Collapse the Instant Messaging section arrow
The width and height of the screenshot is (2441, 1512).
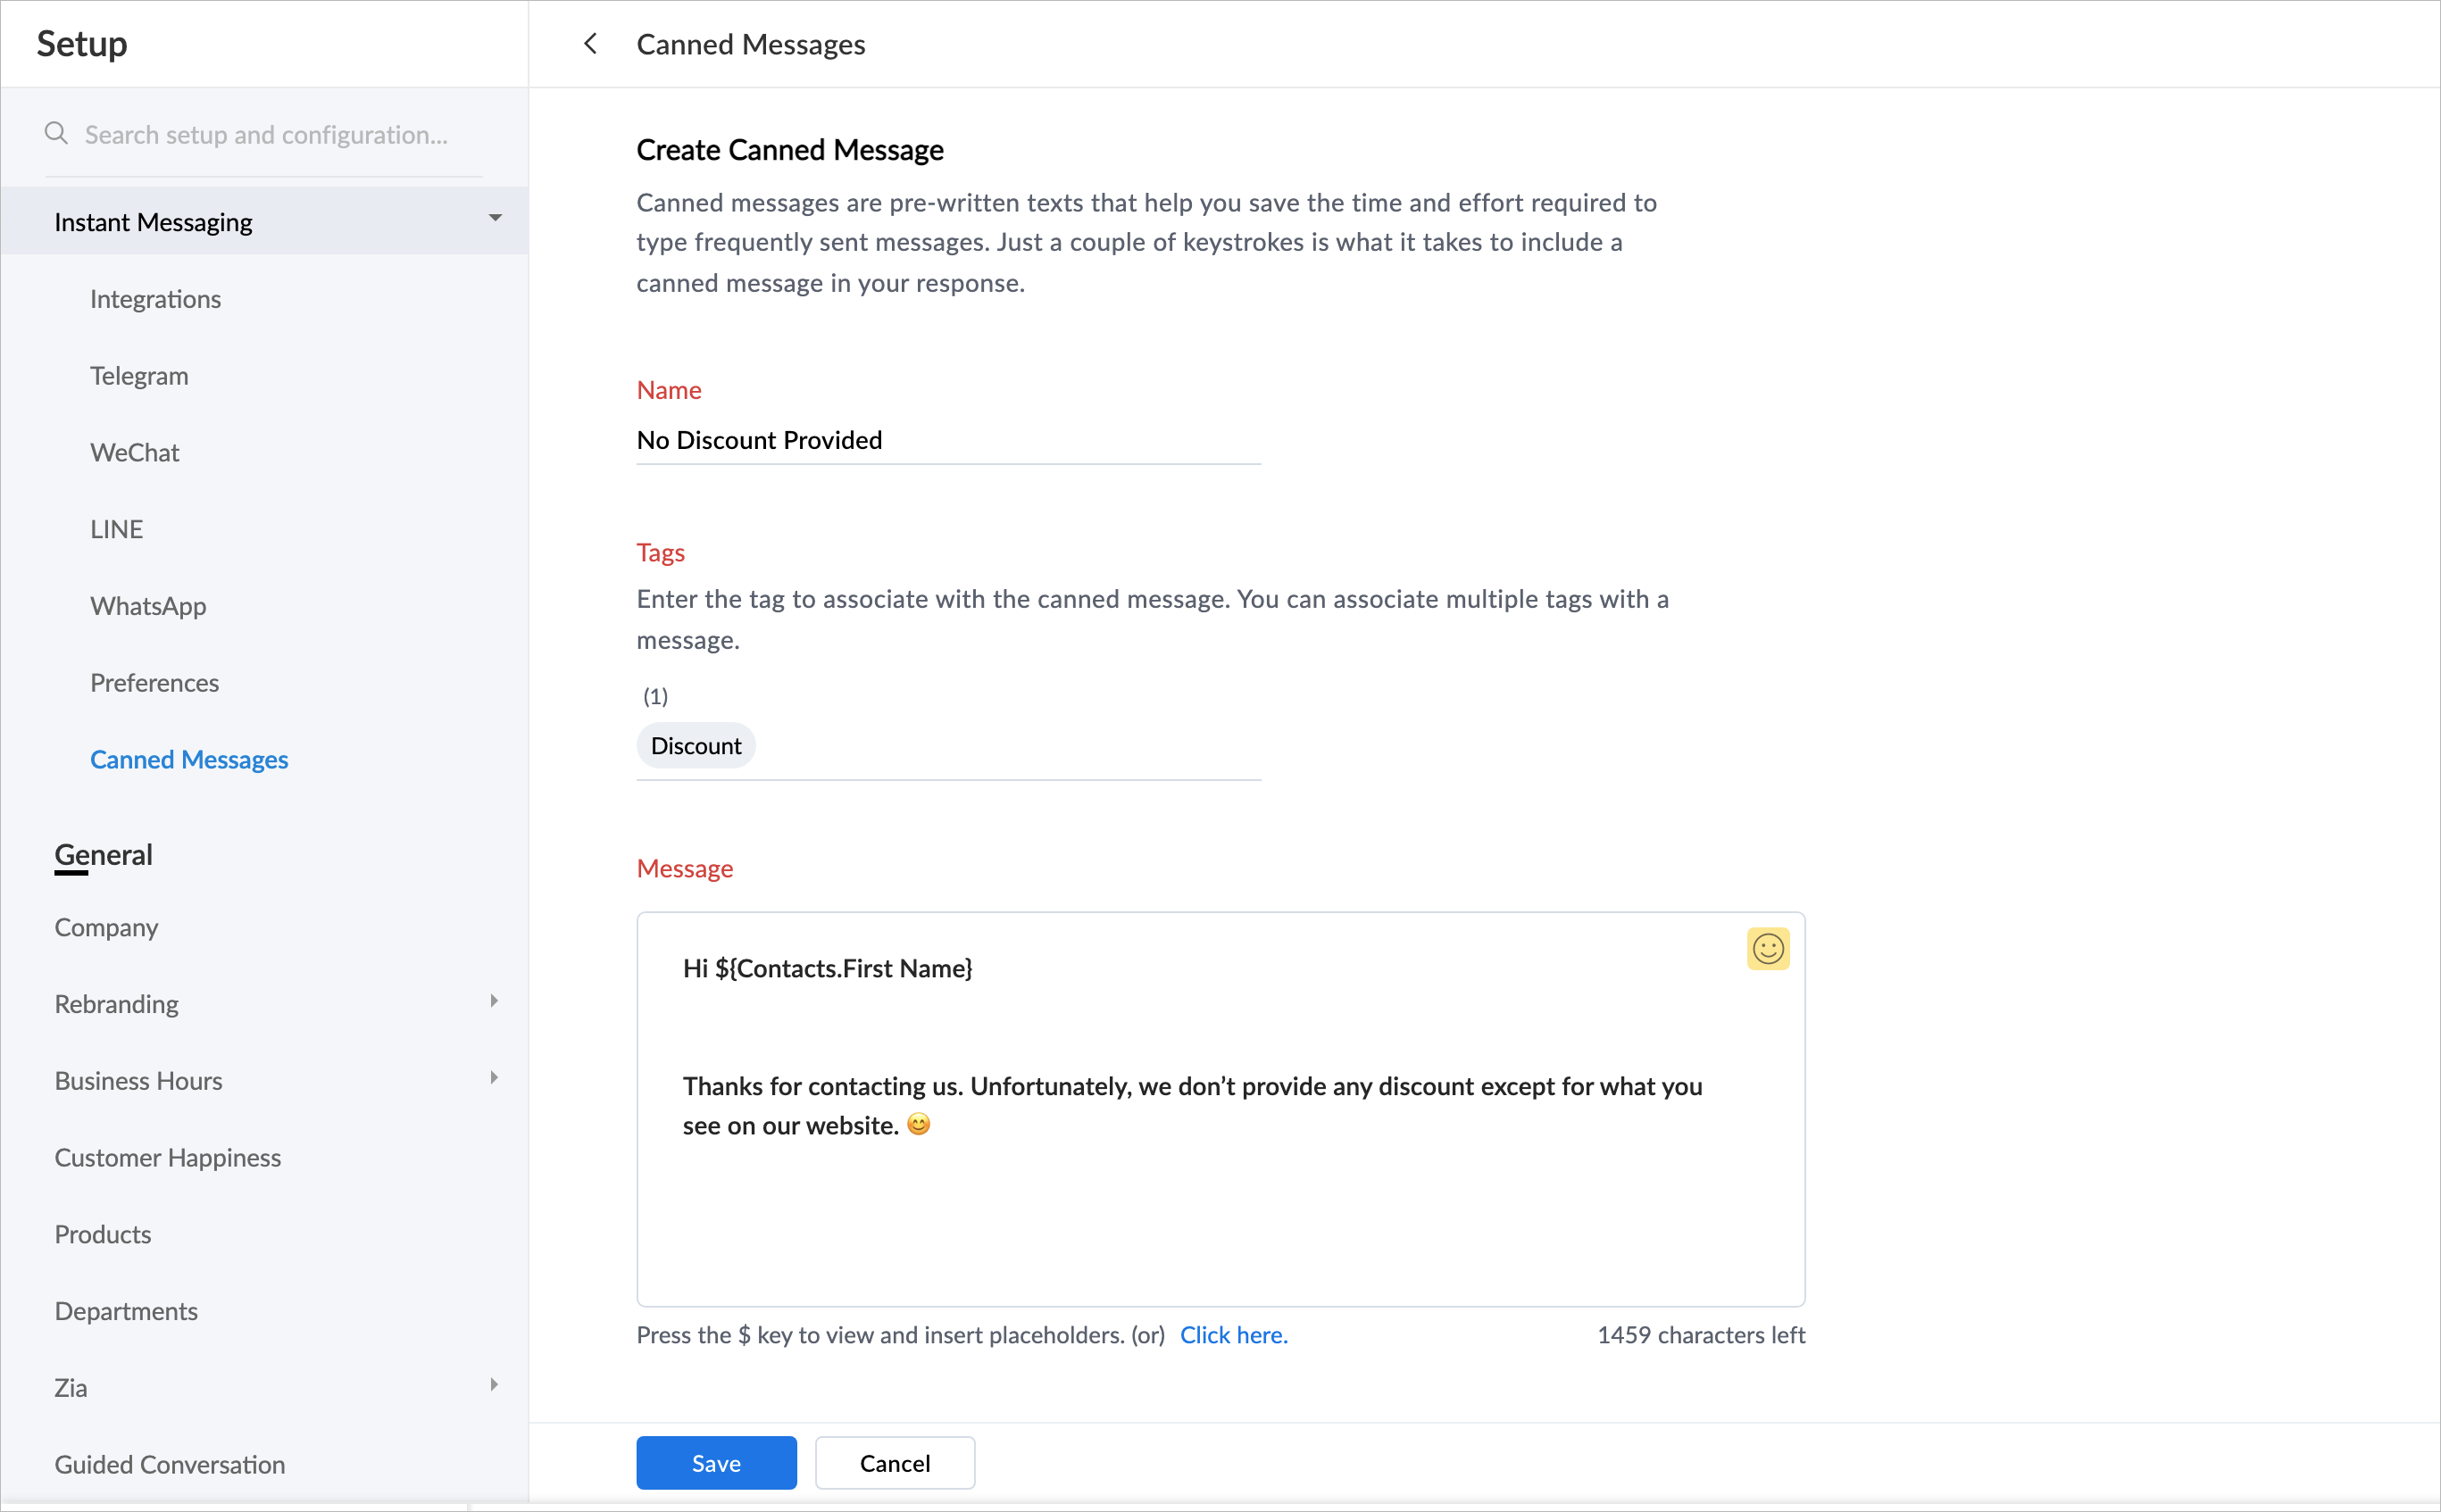pyautogui.click(x=494, y=218)
